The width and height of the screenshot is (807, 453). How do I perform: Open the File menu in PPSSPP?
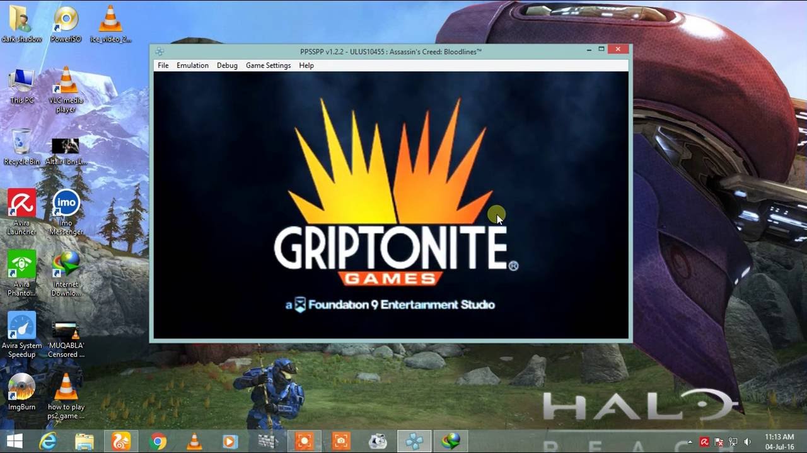tap(163, 65)
